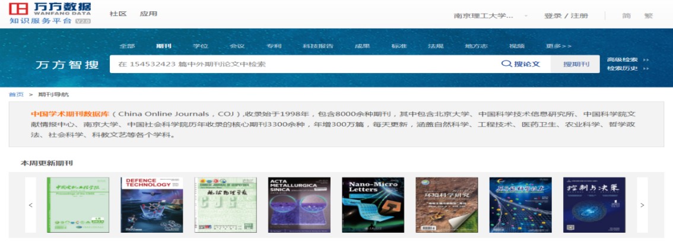Select the 会议 search tab

click(237, 46)
